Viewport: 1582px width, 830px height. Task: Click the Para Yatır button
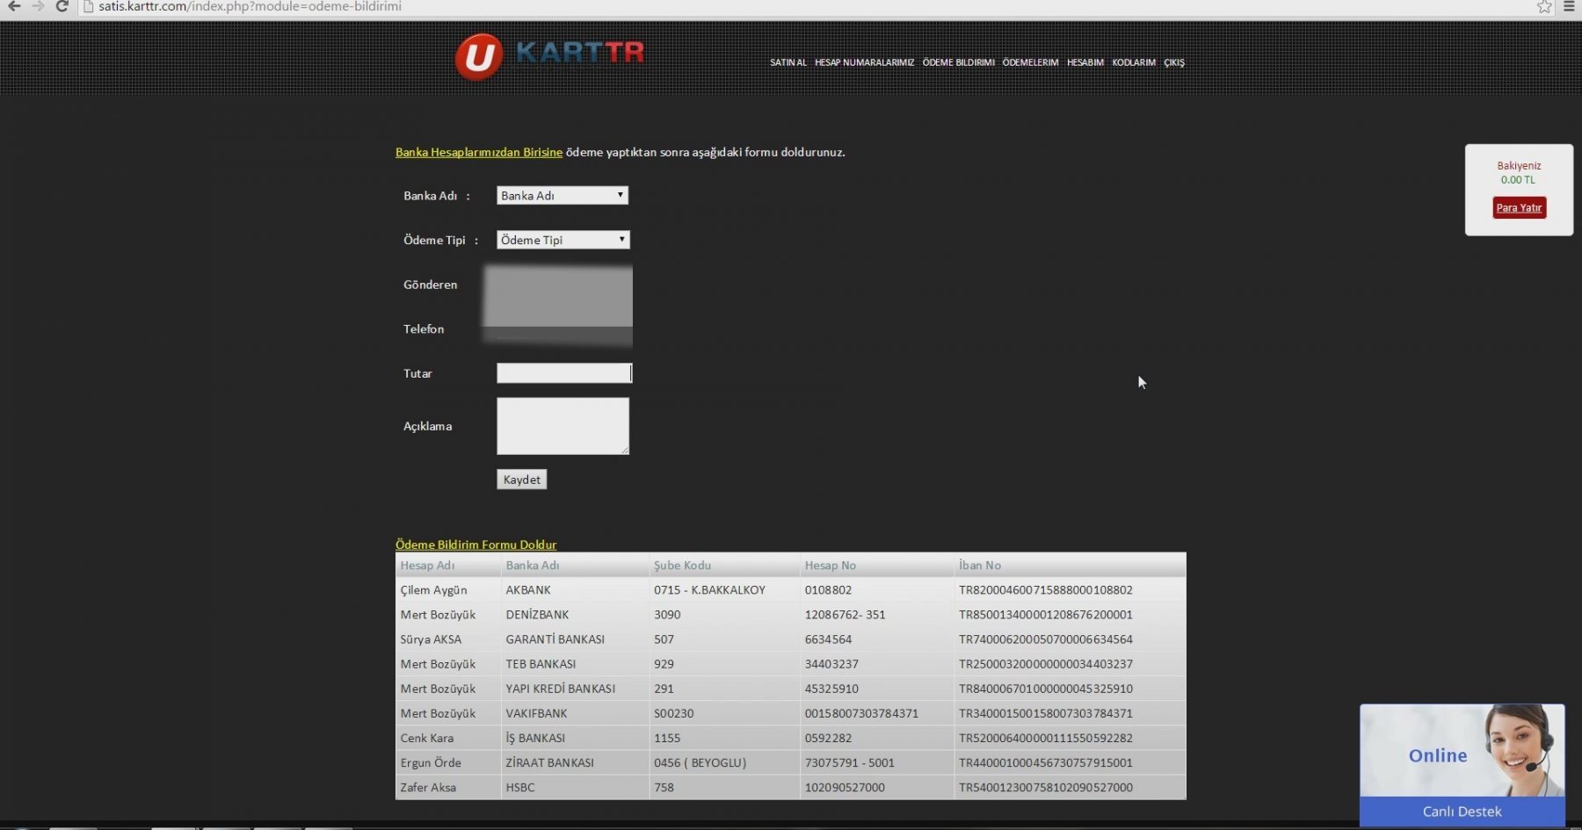[x=1519, y=207]
